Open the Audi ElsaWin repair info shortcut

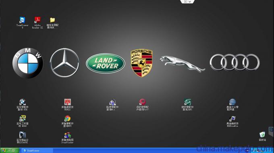tap(232, 121)
